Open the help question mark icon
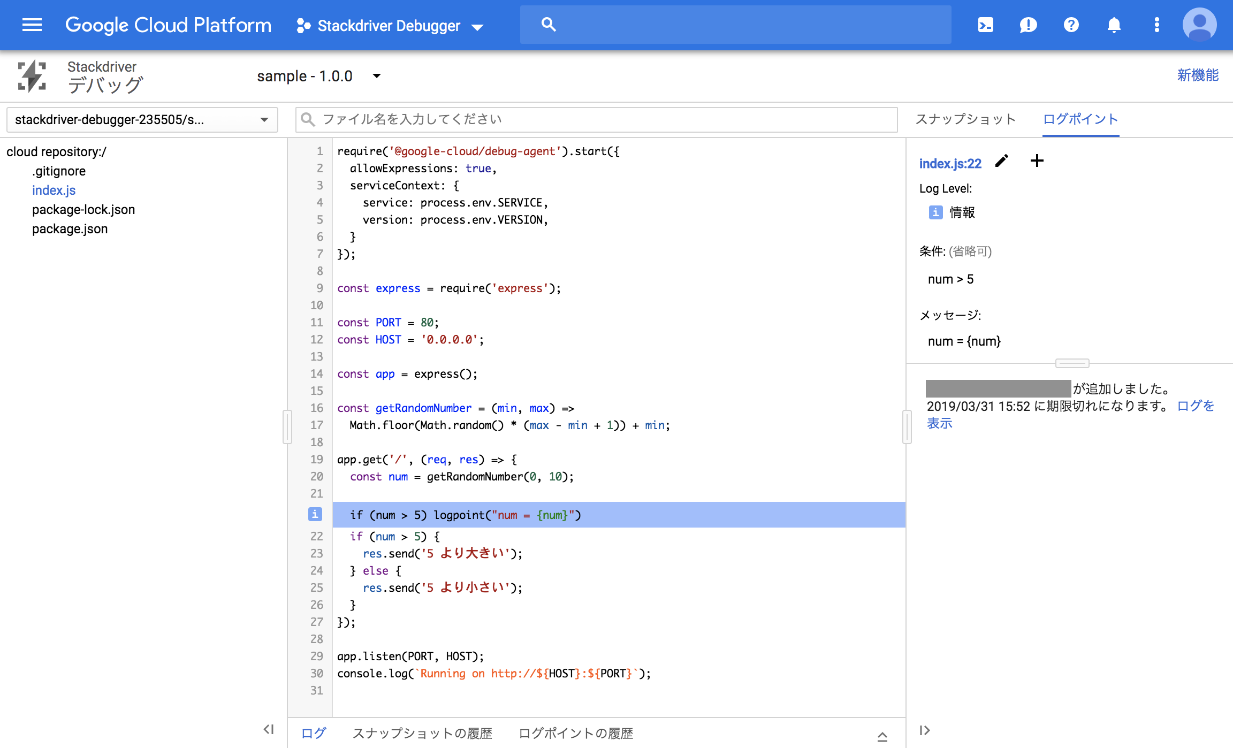Image resolution: width=1233 pixels, height=748 pixels. coord(1071,25)
